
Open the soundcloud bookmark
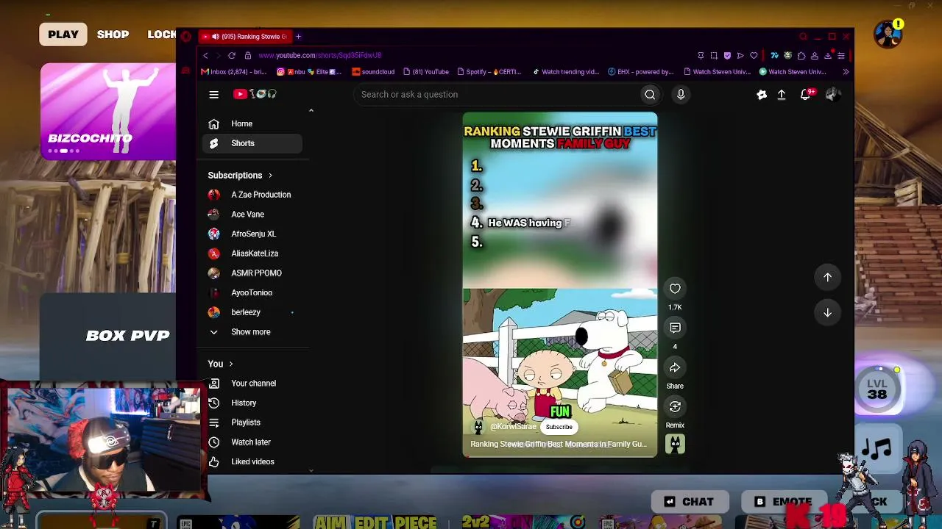coord(374,72)
